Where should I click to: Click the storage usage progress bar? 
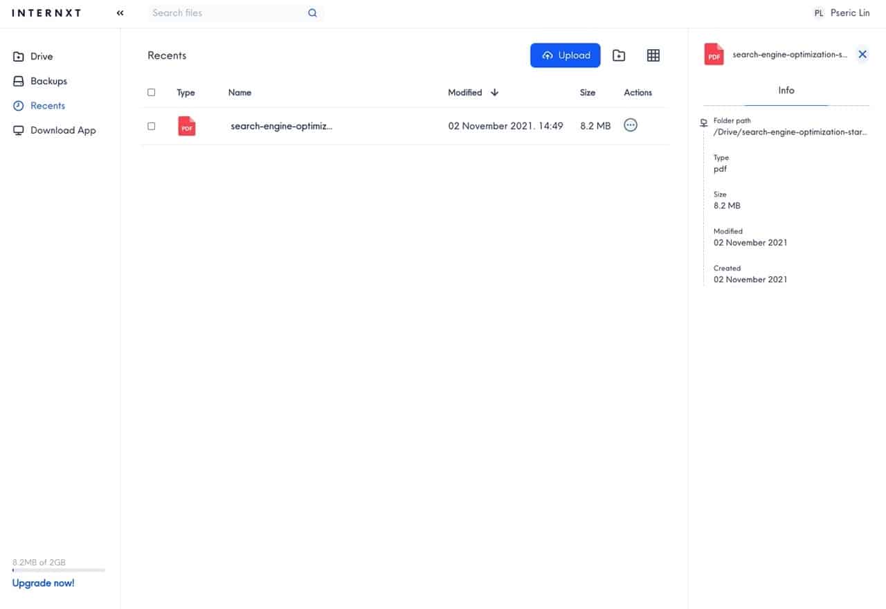pyautogui.click(x=57, y=570)
